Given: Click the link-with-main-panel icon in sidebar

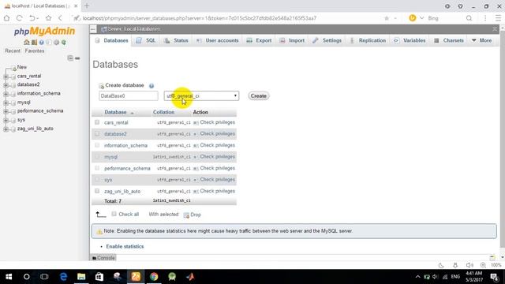Looking at the screenshot, I should click(77, 58).
